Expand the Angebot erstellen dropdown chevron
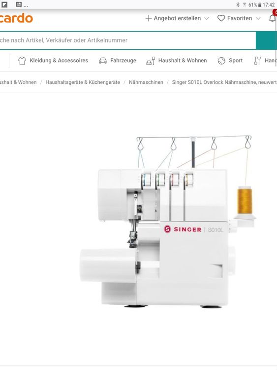The image size is (277, 370). tap(207, 18)
